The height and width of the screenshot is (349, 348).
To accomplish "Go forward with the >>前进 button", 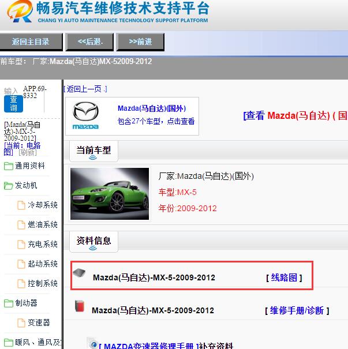I will point(140,42).
